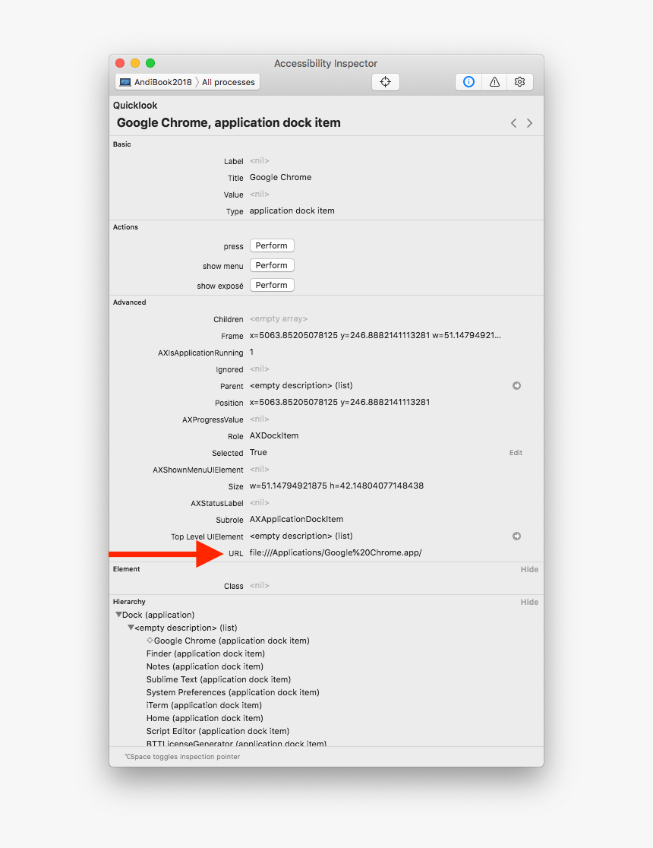653x848 pixels.
Task: Select Google Chrome in hierarchy
Action: (x=232, y=641)
